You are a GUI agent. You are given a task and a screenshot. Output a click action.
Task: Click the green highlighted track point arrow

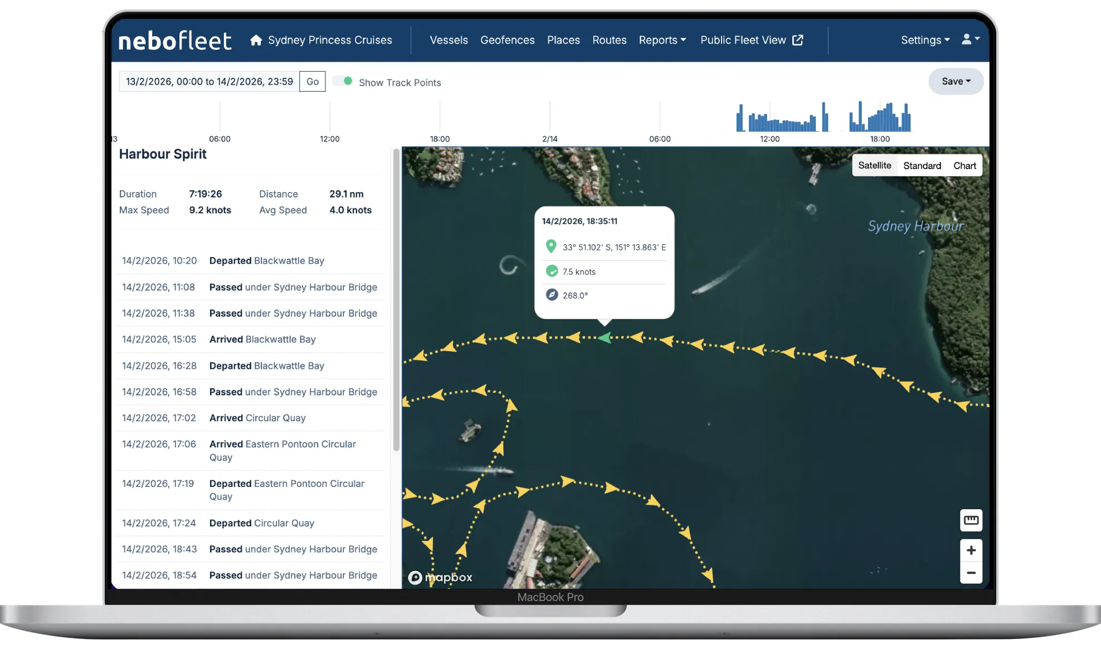(605, 338)
